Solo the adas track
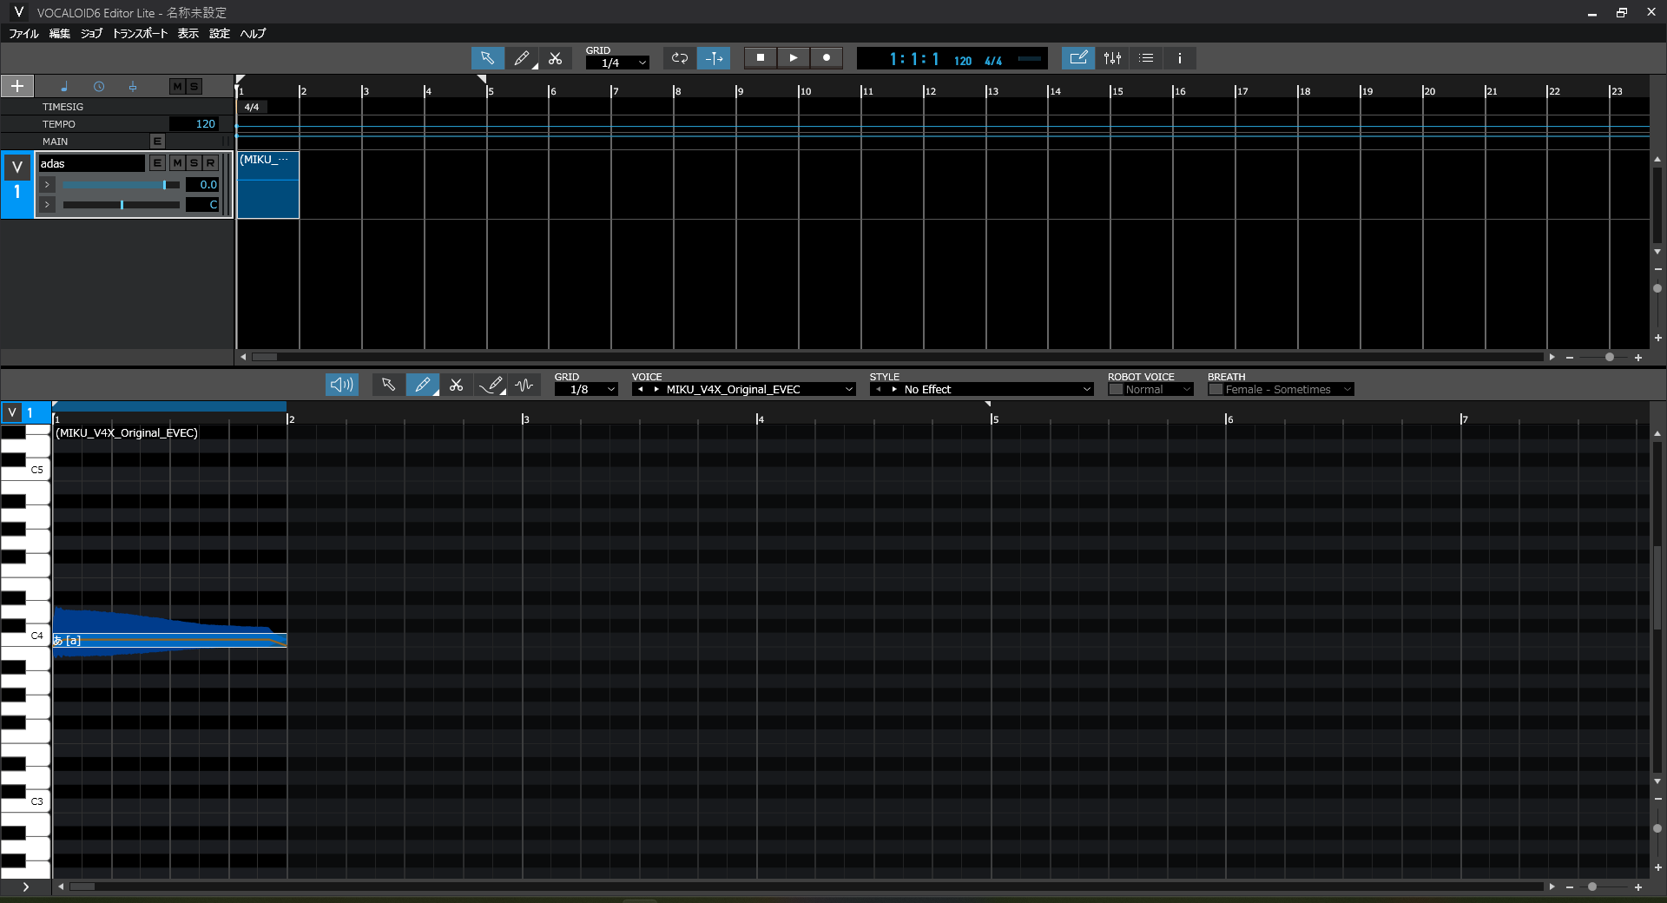1667x903 pixels. click(x=194, y=163)
